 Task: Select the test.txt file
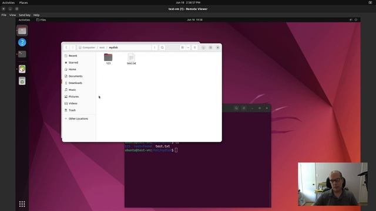click(132, 59)
